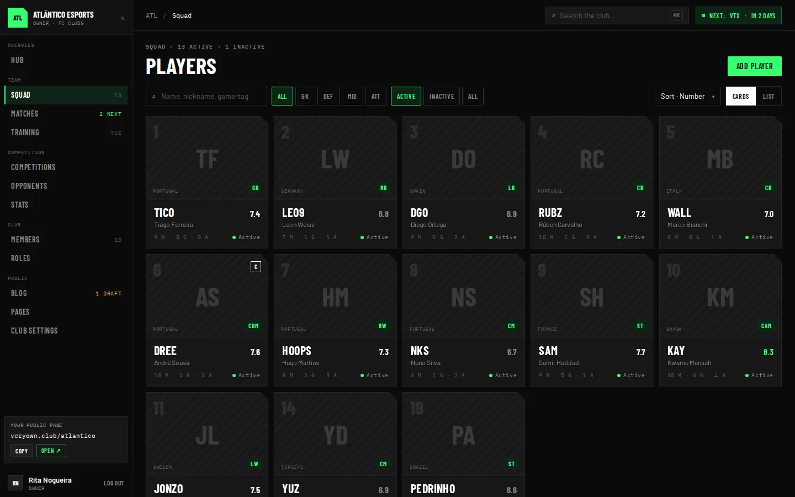Open Wall player card
The width and height of the screenshot is (795, 497).
point(720,182)
